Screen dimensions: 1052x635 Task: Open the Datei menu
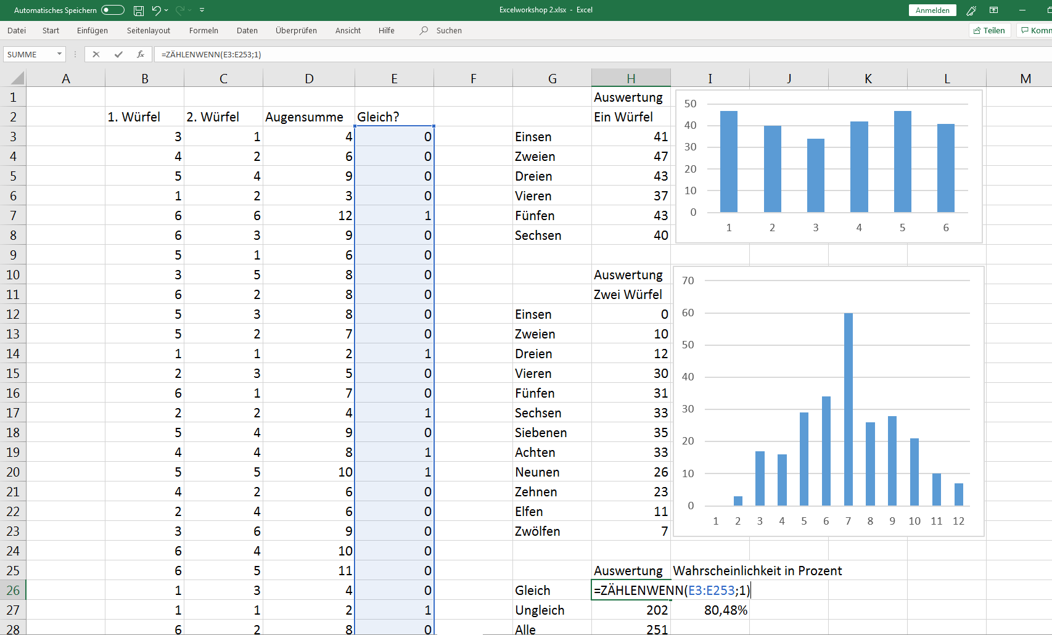point(17,30)
